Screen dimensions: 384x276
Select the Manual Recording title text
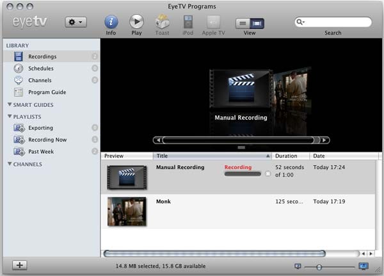coord(180,167)
